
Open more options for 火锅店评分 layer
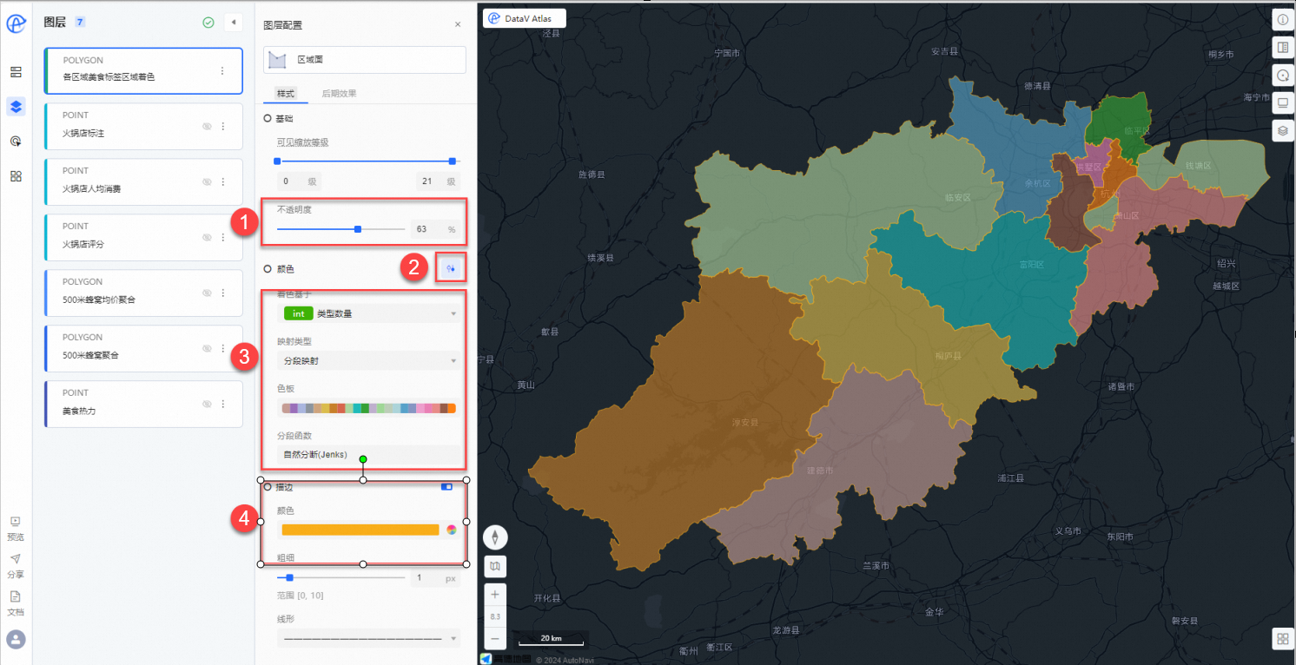click(x=222, y=237)
